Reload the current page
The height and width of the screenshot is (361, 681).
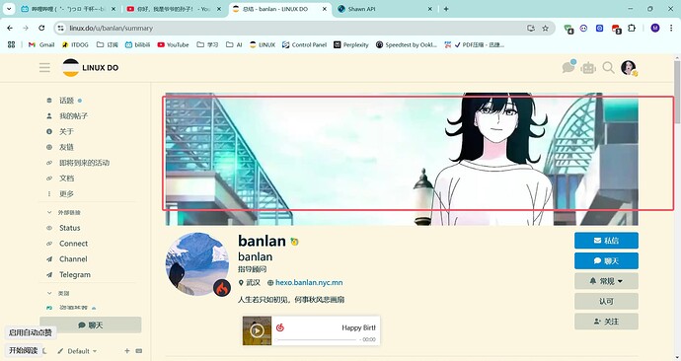[x=41, y=28]
